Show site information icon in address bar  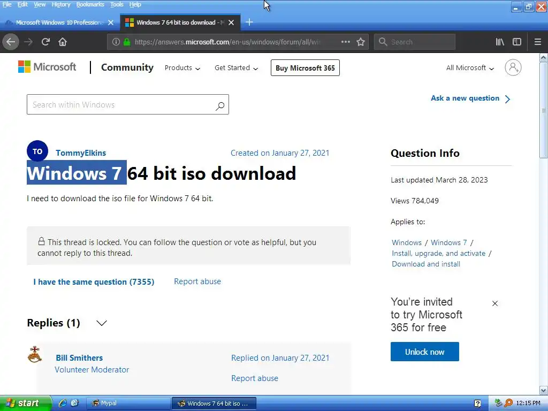point(116,42)
